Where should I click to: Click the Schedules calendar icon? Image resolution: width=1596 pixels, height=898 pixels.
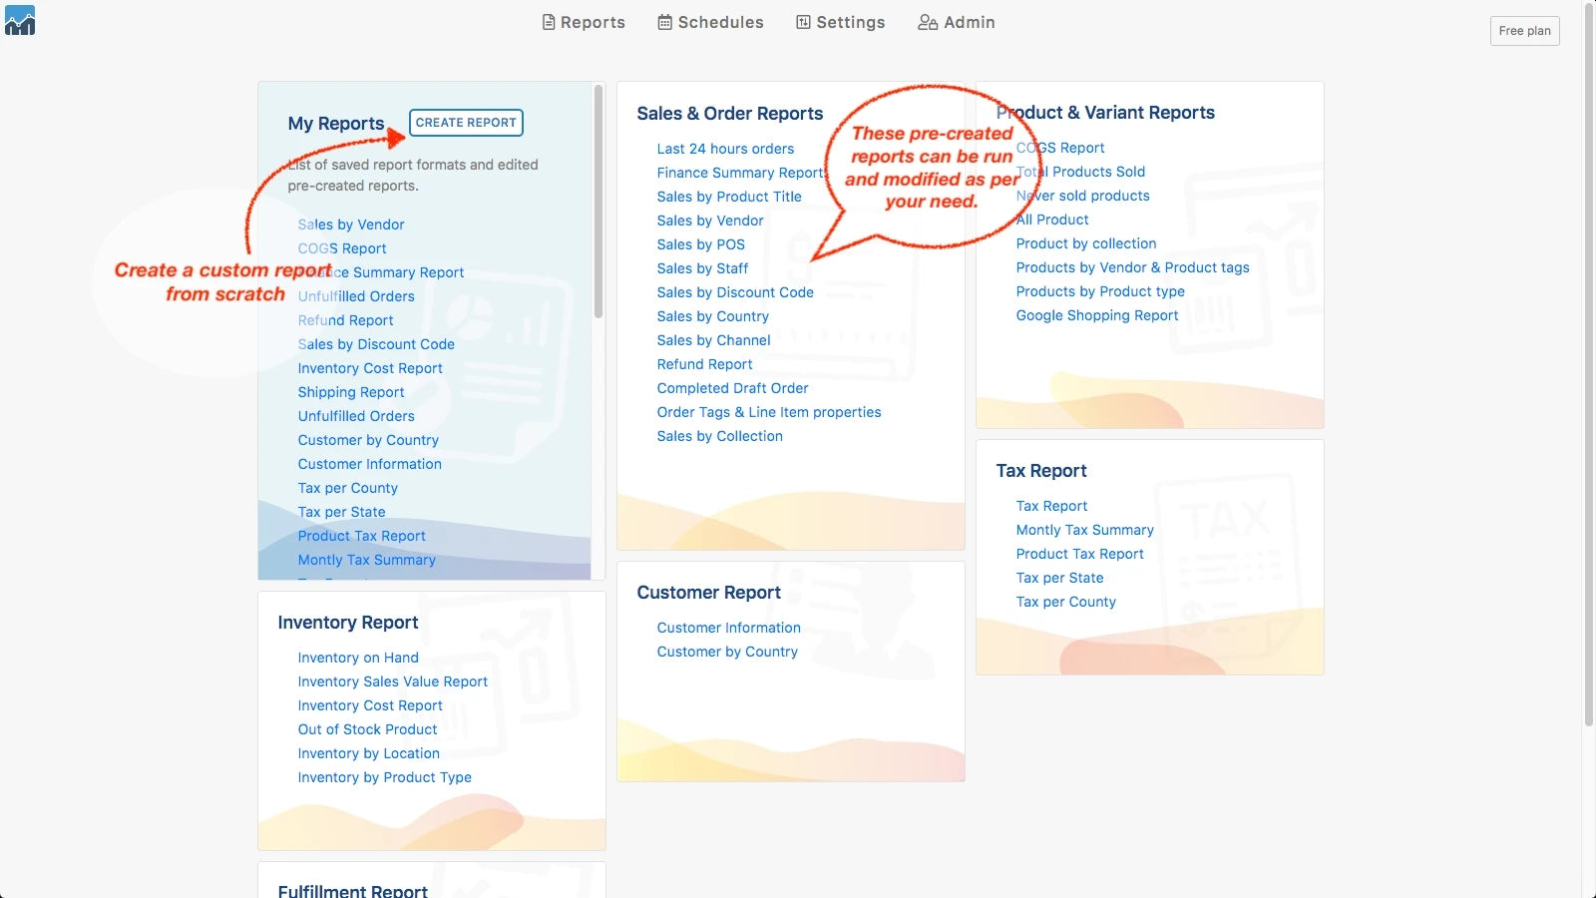click(664, 22)
